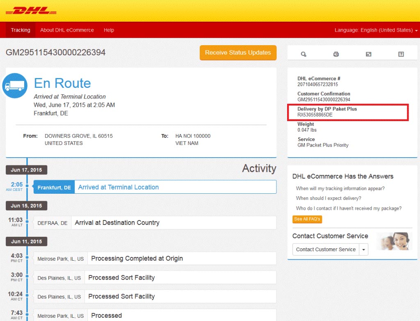This screenshot has width=420, height=321.
Task: Click the Frankfurt, DE blue location tag
Action: tap(54, 187)
